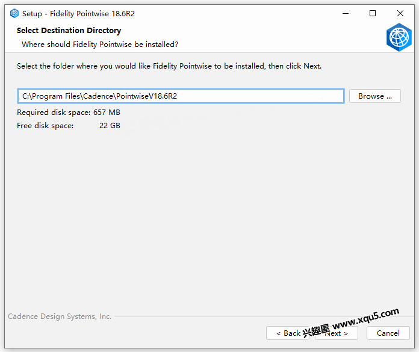Image resolution: width=419 pixels, height=352 pixels.
Task: Click 'Setup - Fidelity Pointwise 18.6R2' title text
Action: point(78,14)
